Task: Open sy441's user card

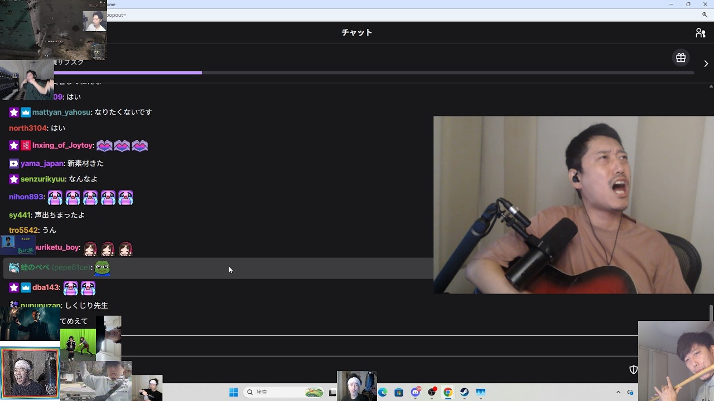Action: pyautogui.click(x=20, y=215)
